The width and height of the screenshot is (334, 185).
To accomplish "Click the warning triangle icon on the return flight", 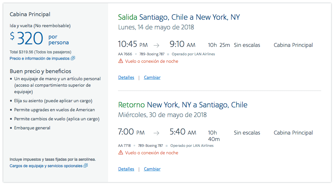I will coord(121,153).
